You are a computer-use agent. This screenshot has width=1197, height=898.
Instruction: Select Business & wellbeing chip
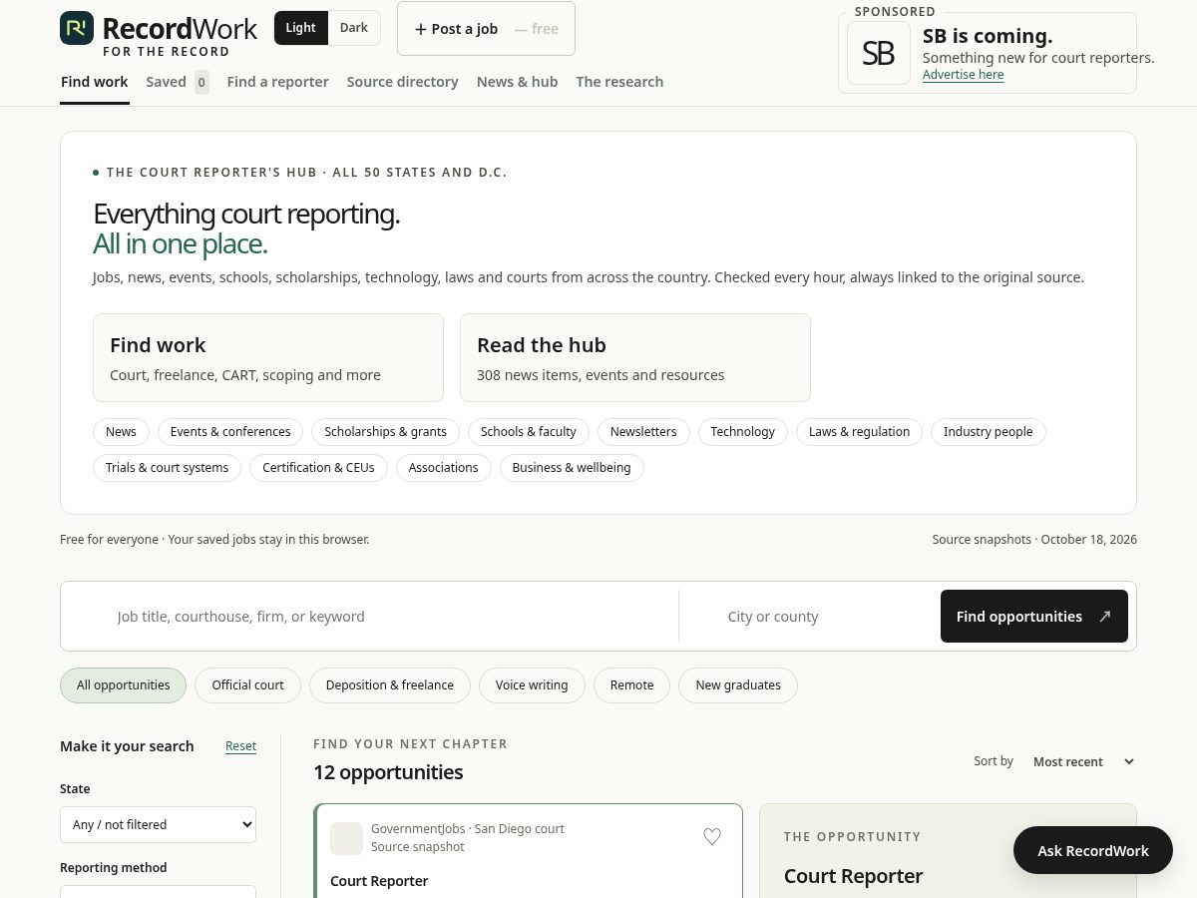(x=572, y=468)
